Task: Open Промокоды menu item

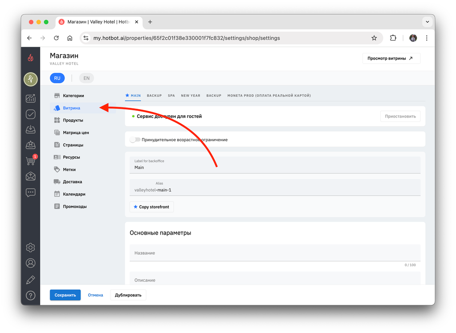Action: click(83, 207)
